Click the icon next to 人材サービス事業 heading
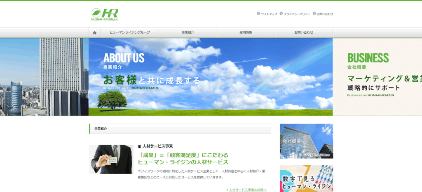Screen dimensions: 422x192 [x=140, y=146]
